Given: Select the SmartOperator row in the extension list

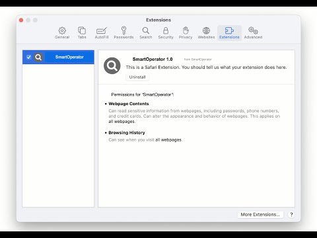Looking at the screenshot, I should point(58,57).
